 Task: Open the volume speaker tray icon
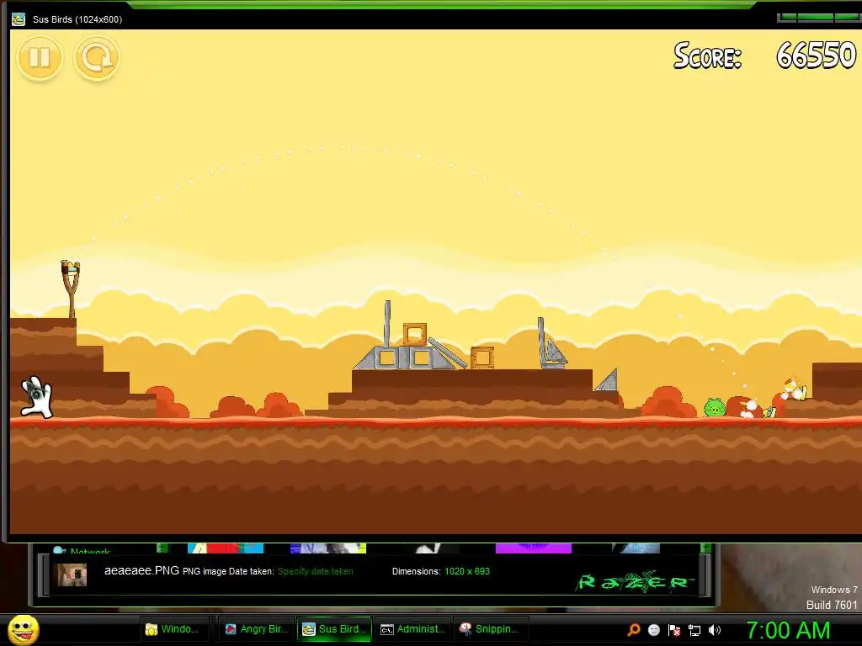pyautogui.click(x=714, y=630)
